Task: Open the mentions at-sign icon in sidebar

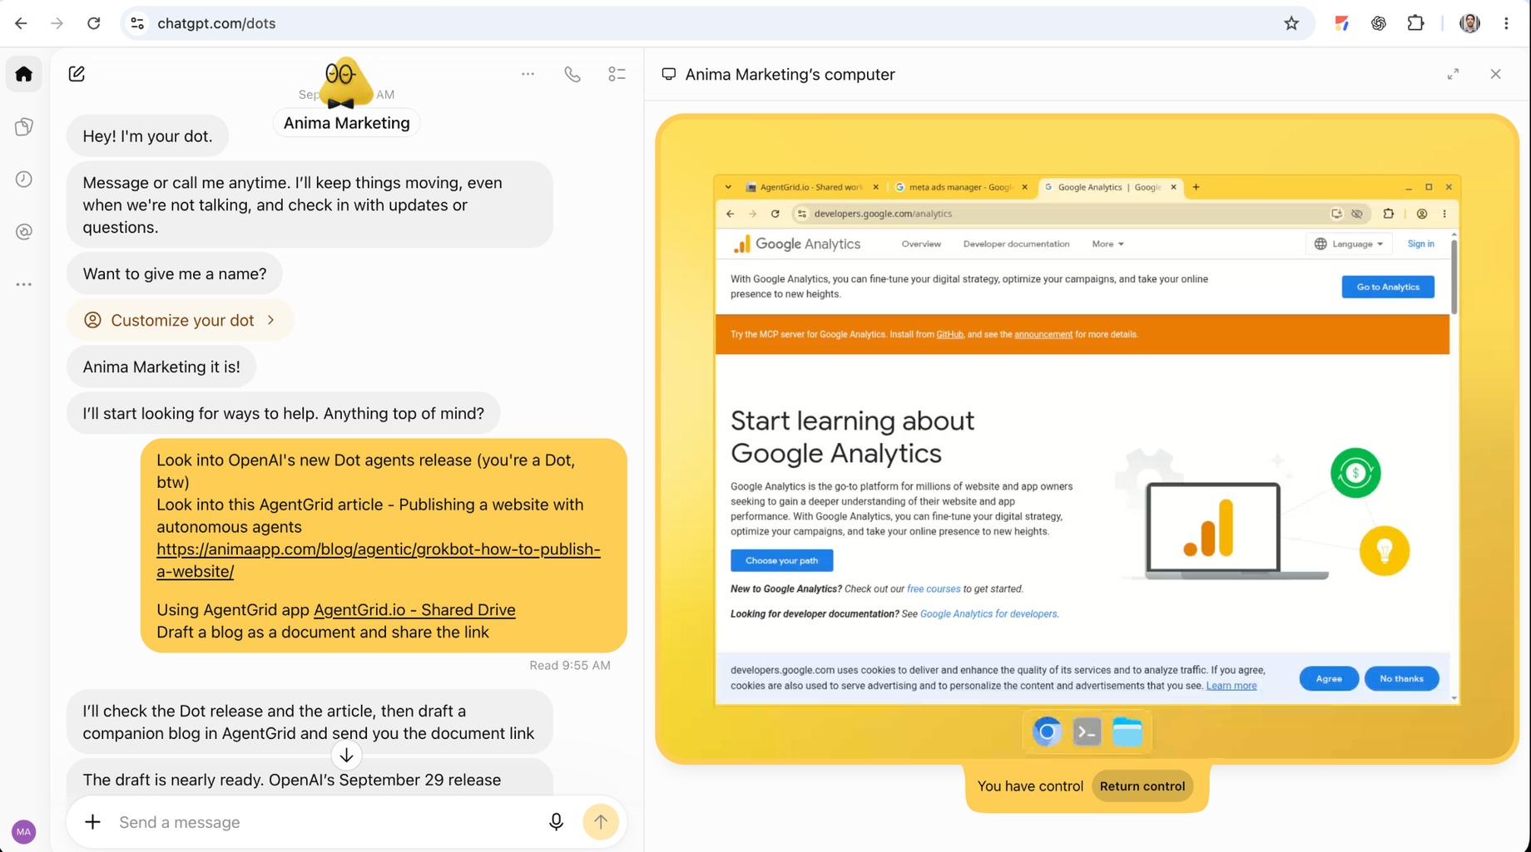Action: pyautogui.click(x=23, y=232)
